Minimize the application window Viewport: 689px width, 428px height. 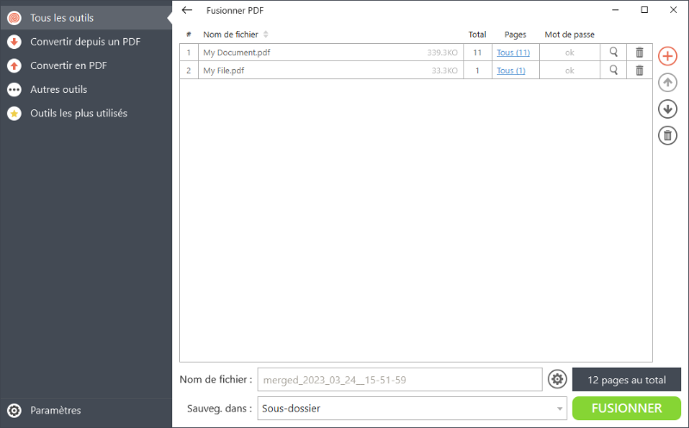[x=615, y=9]
